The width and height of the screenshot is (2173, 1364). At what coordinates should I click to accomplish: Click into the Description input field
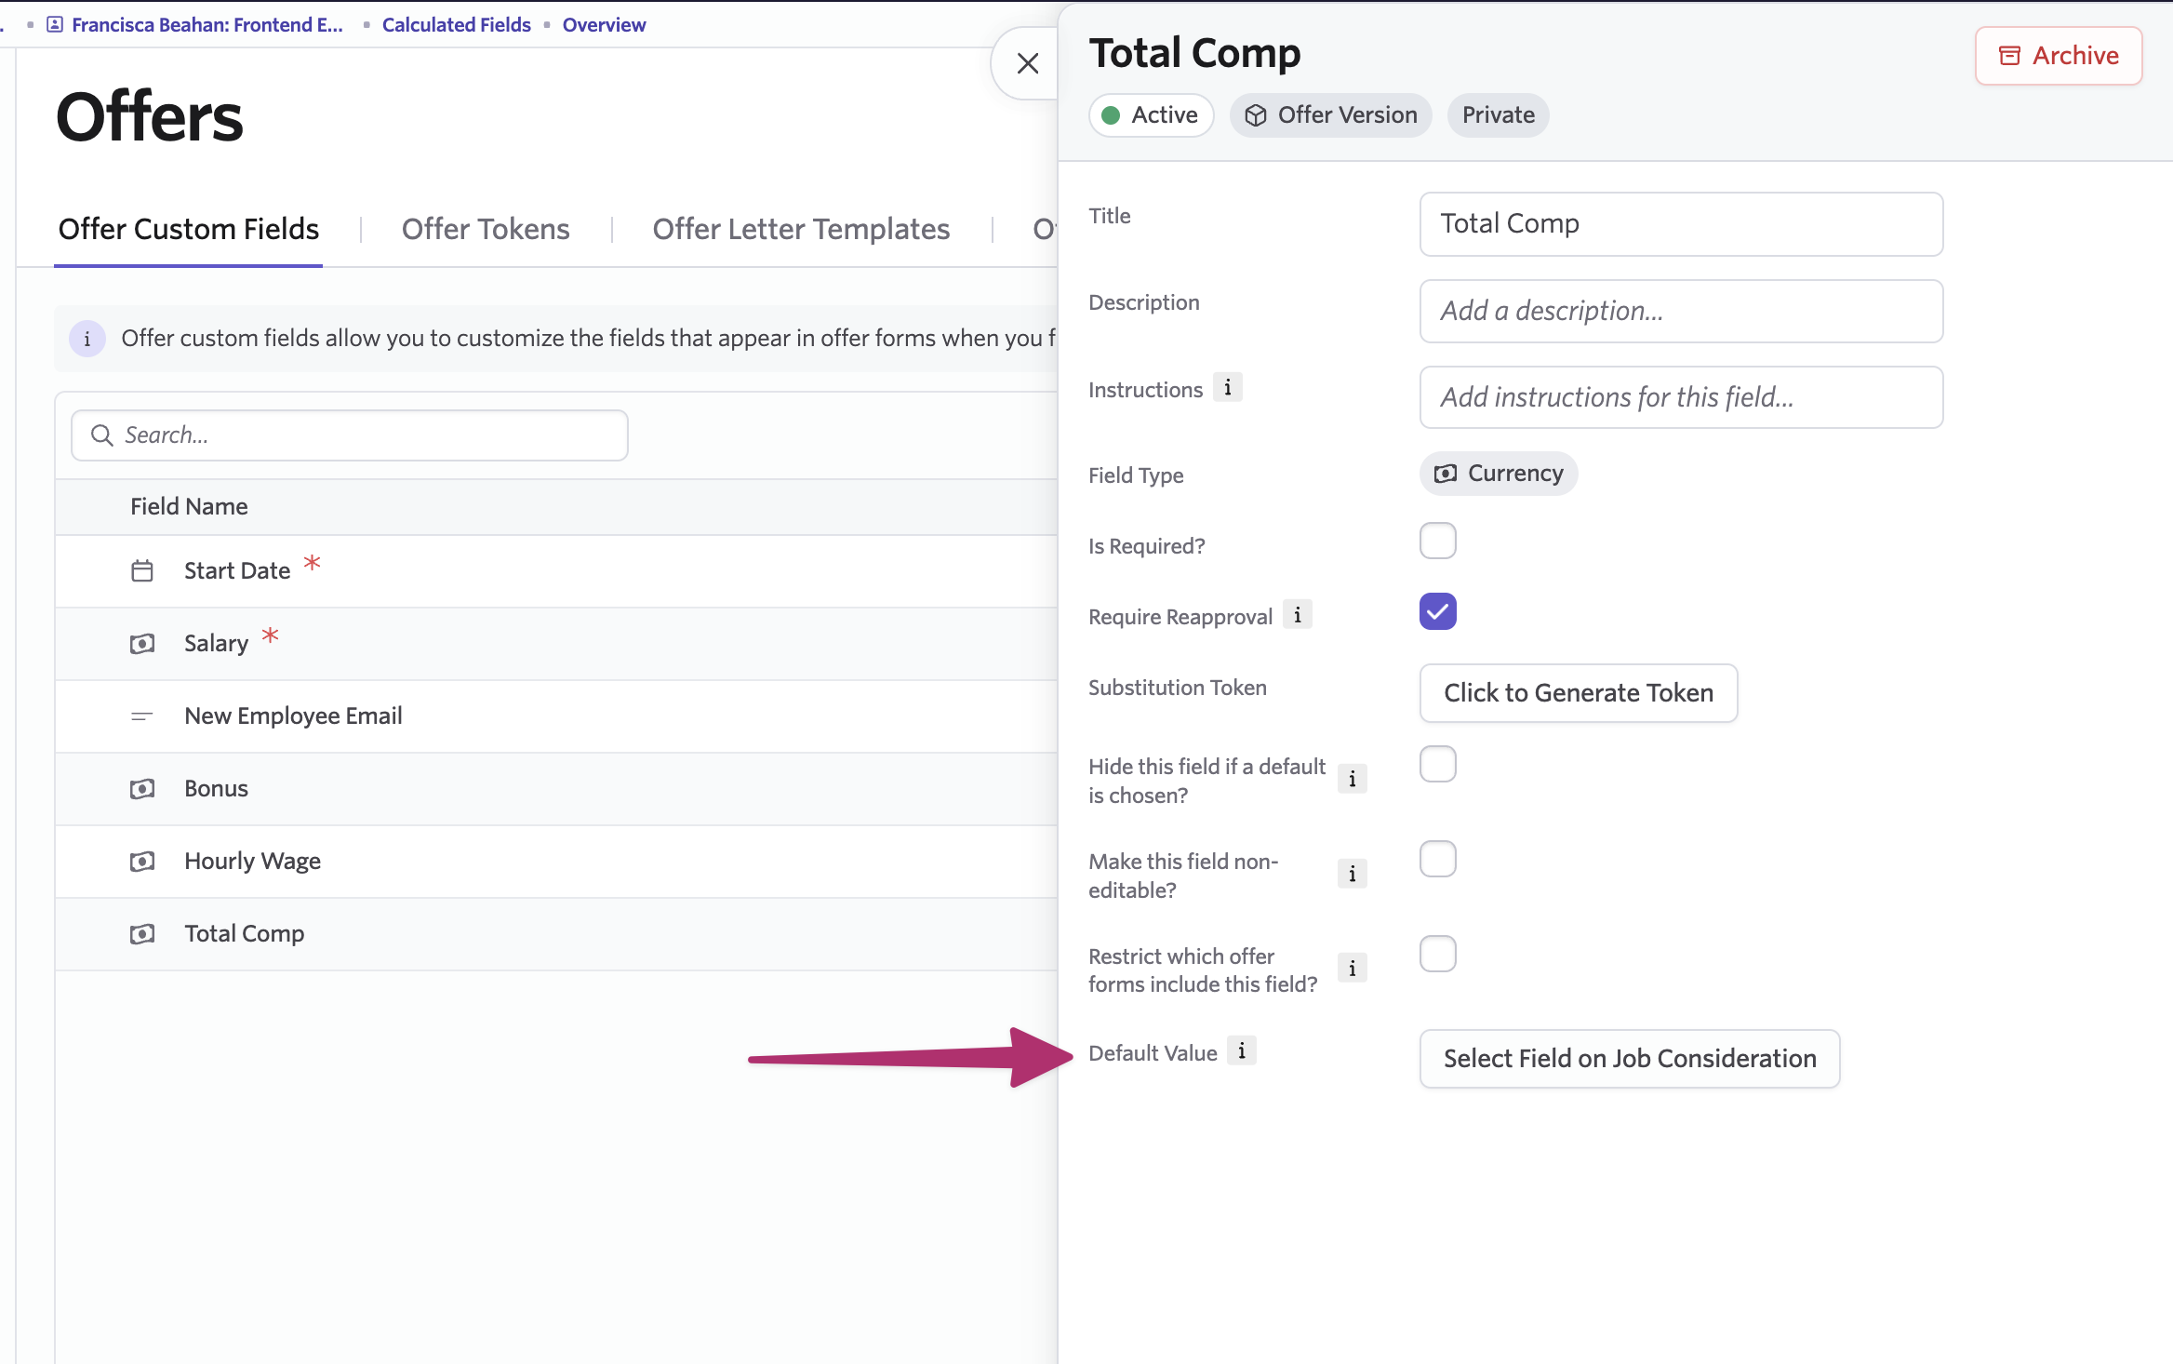pyautogui.click(x=1681, y=312)
